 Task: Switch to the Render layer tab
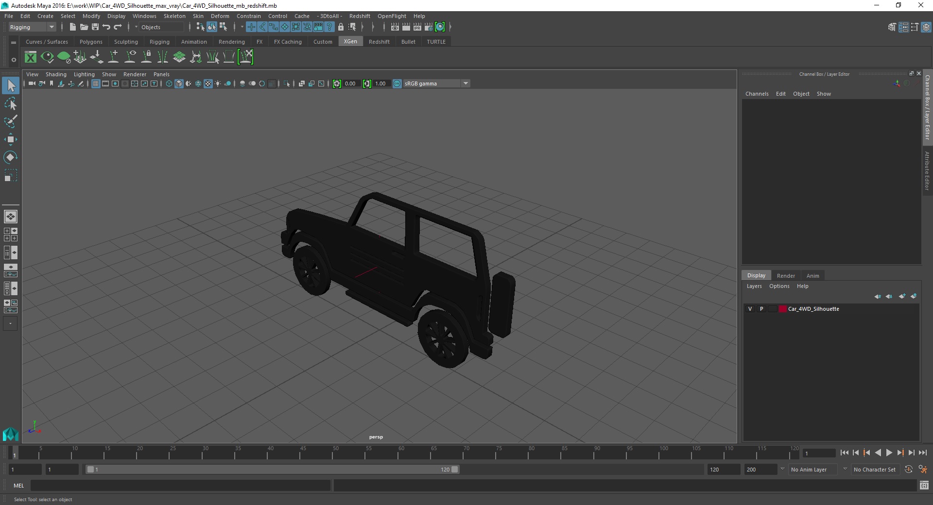point(786,275)
